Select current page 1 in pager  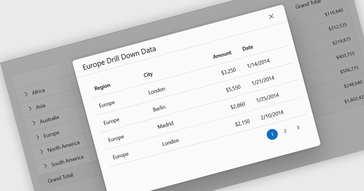272,134
